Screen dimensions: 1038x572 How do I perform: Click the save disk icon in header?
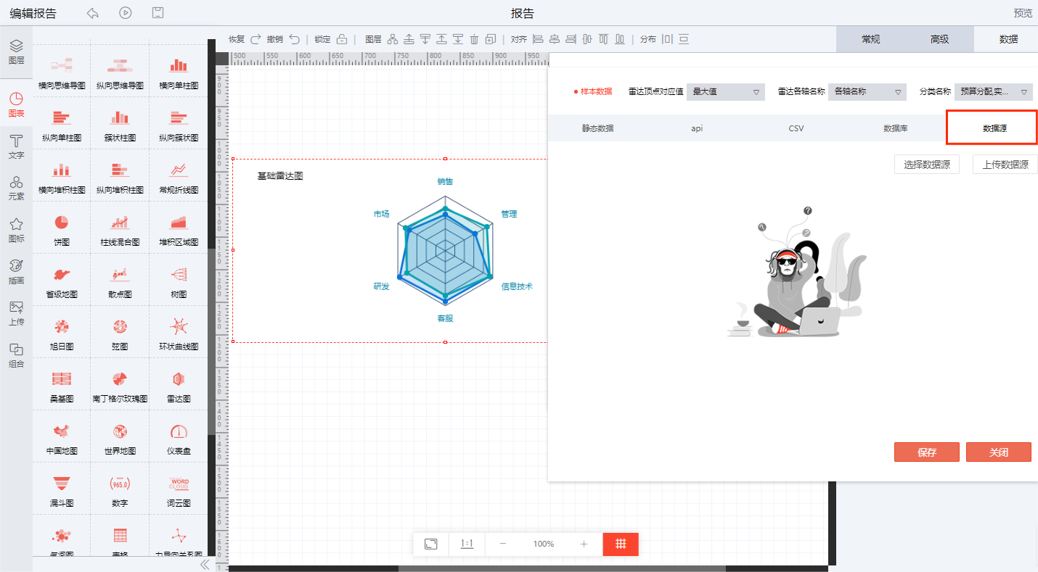coord(158,13)
